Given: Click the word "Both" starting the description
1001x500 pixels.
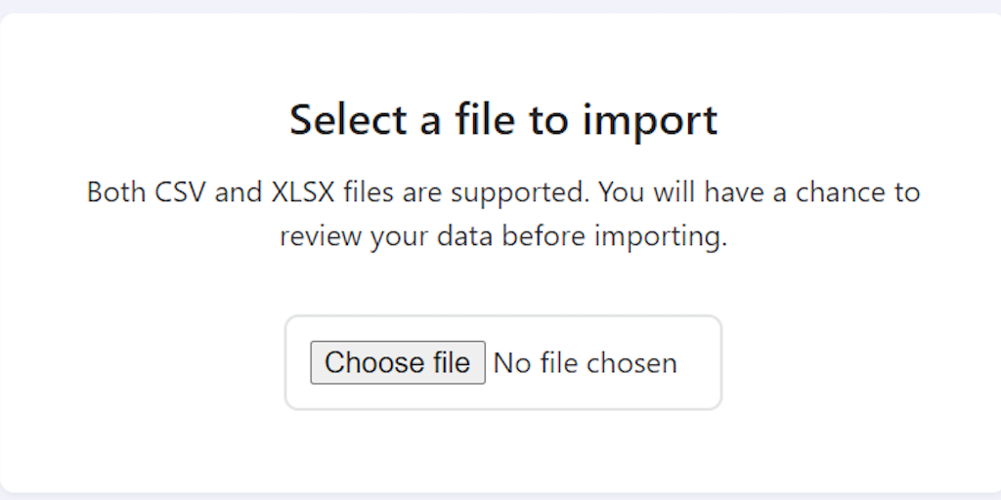Looking at the screenshot, I should [x=117, y=191].
